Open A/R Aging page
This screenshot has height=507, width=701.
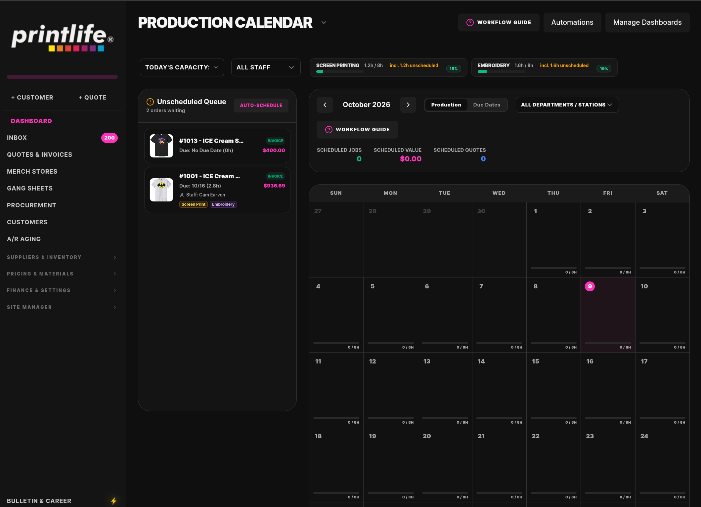tap(24, 239)
